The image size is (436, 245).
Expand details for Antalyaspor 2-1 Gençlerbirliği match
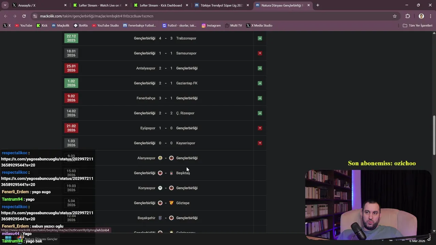260,68
